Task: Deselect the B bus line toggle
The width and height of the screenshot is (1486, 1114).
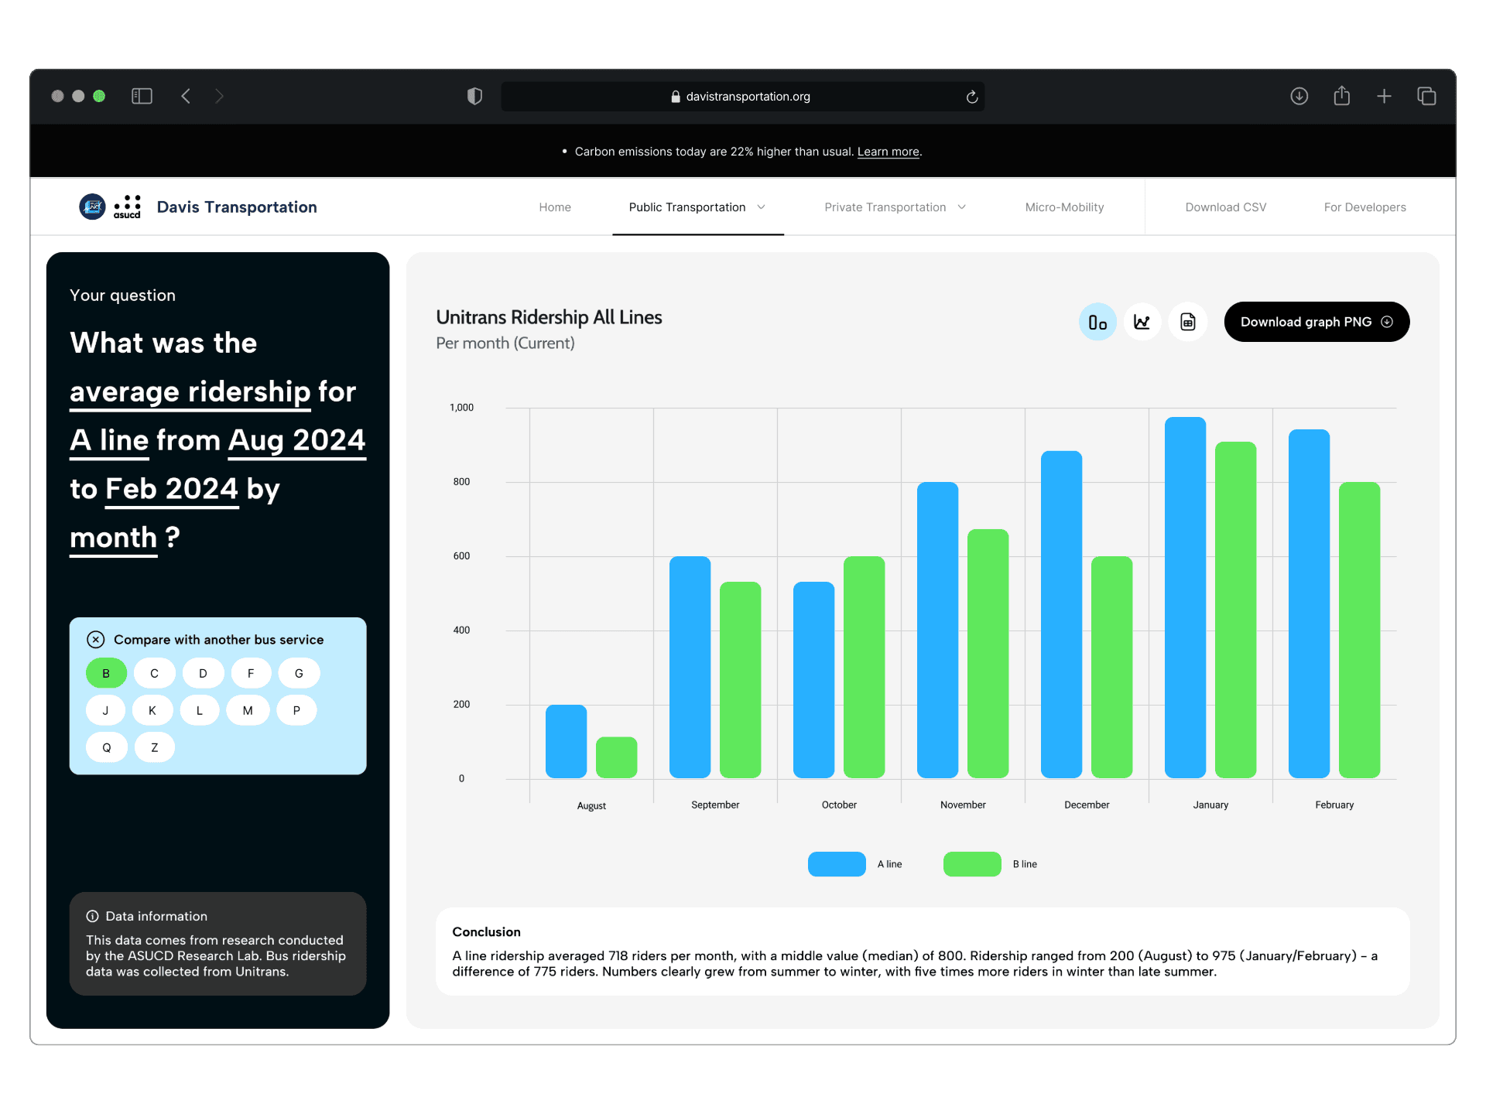Action: pos(106,673)
